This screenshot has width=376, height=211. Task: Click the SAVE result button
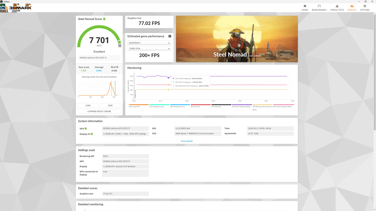coord(110,105)
